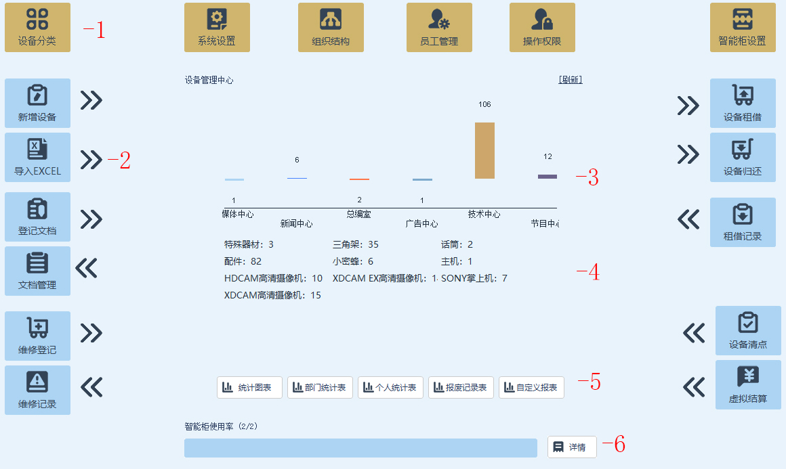
Task: Open the 维修记录 repair records icon
Action: click(37, 390)
